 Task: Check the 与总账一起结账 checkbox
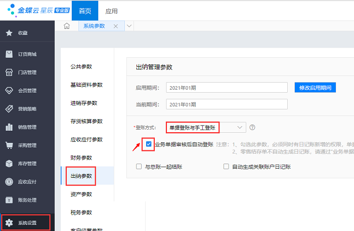(x=139, y=167)
